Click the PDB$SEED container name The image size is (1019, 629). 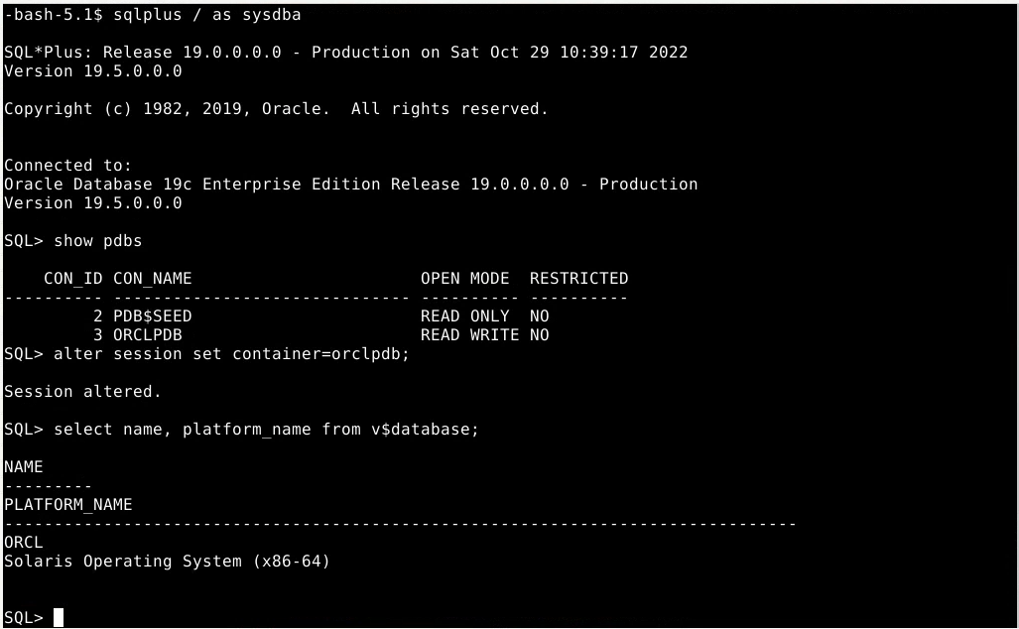(x=152, y=316)
